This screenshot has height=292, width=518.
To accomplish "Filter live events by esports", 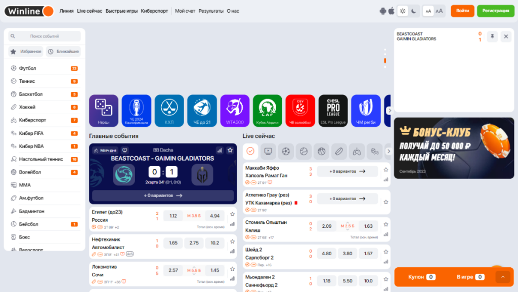I will 357,152.
